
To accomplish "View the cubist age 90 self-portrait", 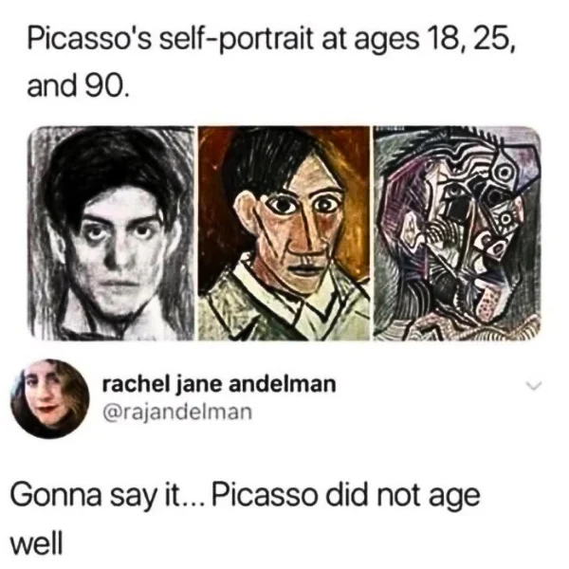I will pyautogui.click(x=457, y=233).
